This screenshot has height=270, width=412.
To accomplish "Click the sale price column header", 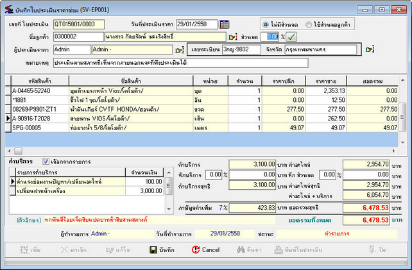I will [326, 81].
